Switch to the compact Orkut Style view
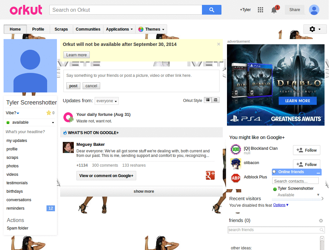This screenshot has height=250, width=333. 208,100
